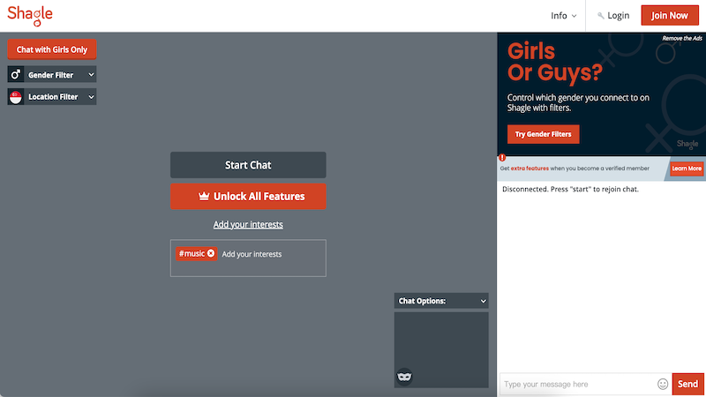Click the Learn More button
Screen dimensions: 706x397
coord(687,169)
